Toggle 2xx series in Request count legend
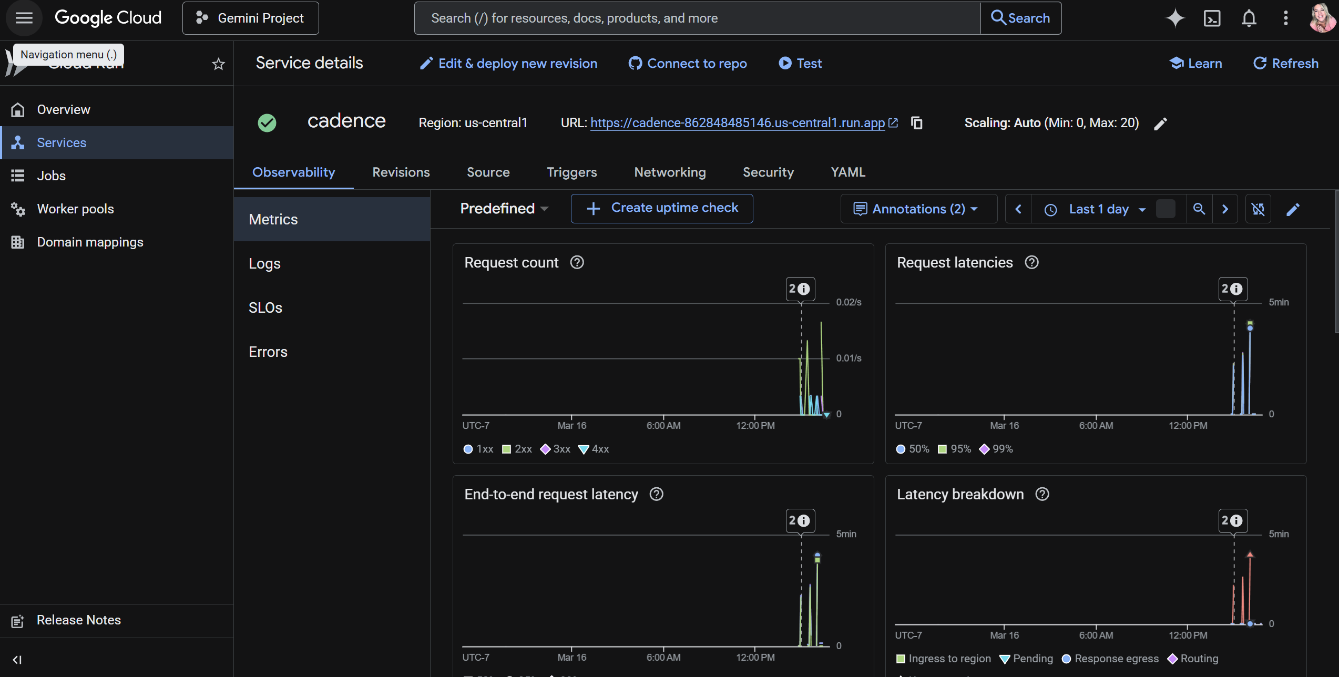Screen dimensions: 1339x677 (517, 449)
